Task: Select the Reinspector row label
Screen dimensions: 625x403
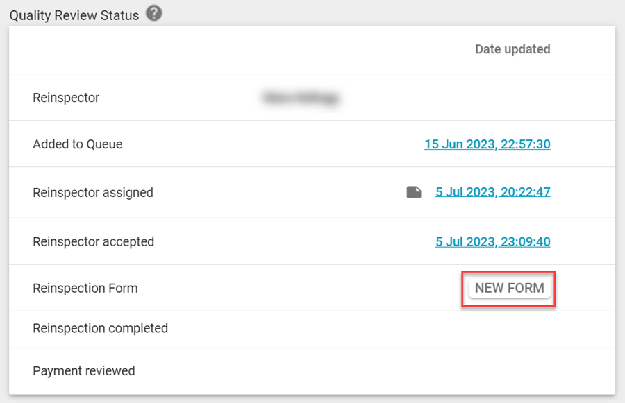Action: tap(66, 98)
